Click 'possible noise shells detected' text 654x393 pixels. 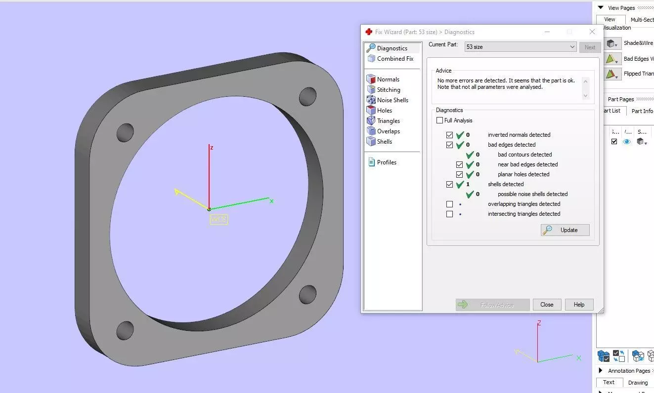[x=532, y=194]
